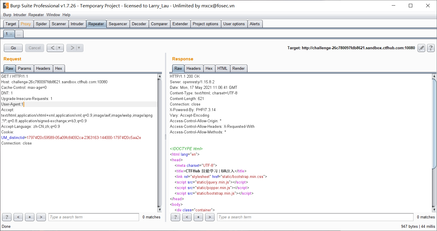Open the Help menu

(66, 15)
